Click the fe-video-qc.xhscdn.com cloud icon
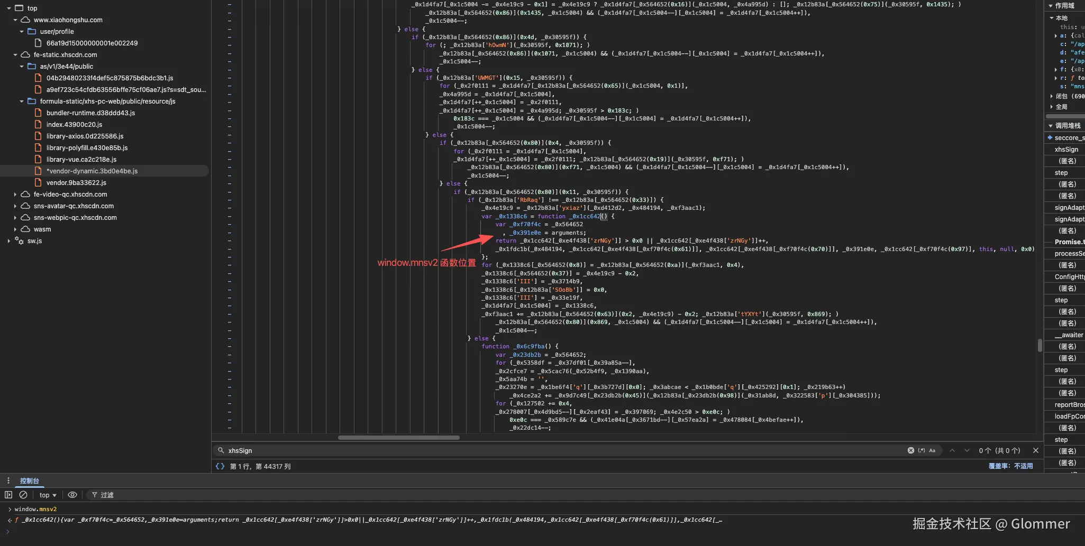Viewport: 1085px width, 546px height. (x=25, y=195)
